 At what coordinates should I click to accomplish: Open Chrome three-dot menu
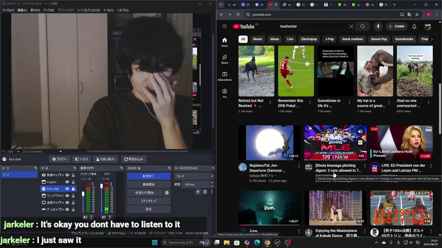click(x=438, y=14)
